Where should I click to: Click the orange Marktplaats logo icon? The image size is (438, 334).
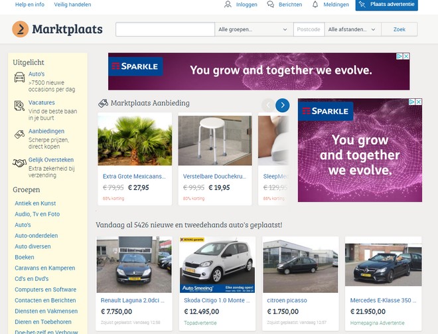(21, 29)
